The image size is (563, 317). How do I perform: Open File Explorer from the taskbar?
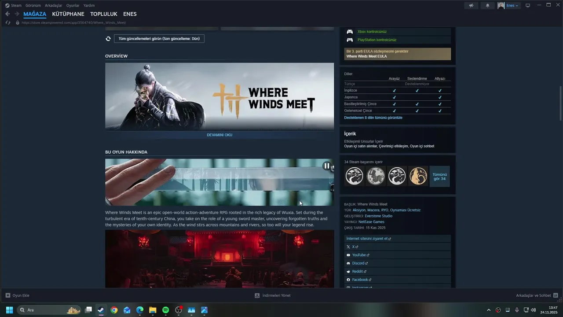pos(153,310)
